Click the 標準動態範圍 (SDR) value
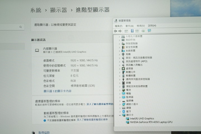The height and width of the screenshot is (134, 201). [83, 86]
